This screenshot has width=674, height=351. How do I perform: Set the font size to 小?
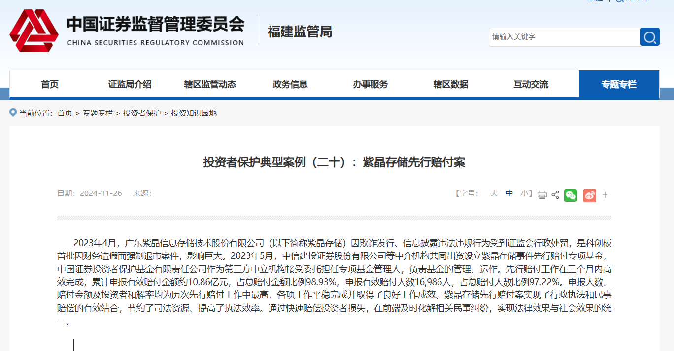pos(524,193)
